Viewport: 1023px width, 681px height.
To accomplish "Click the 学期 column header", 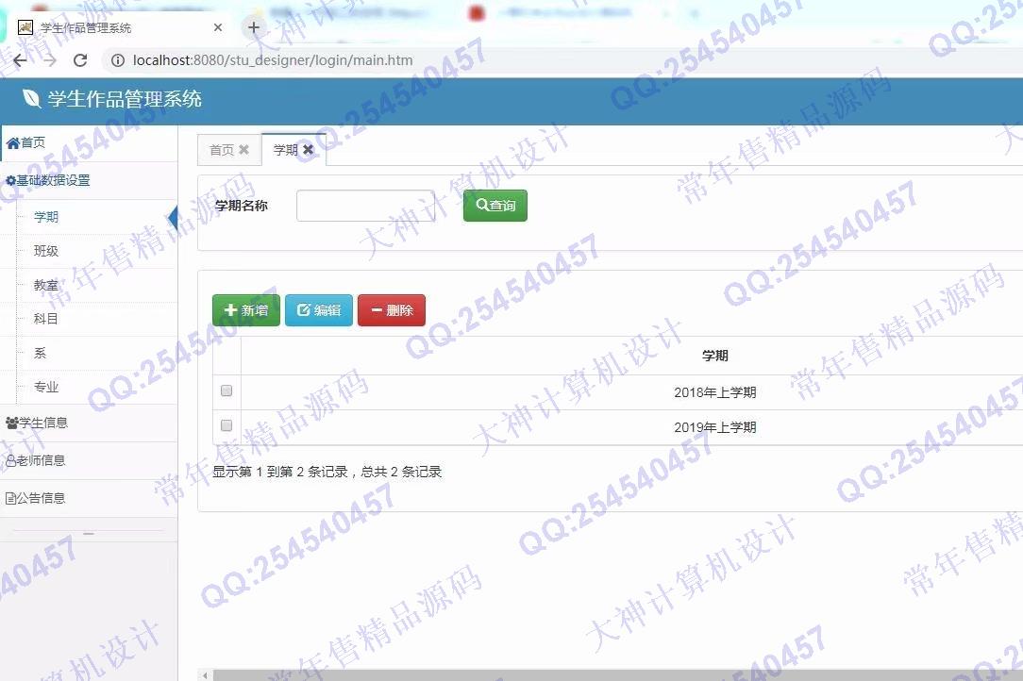I will pos(714,356).
